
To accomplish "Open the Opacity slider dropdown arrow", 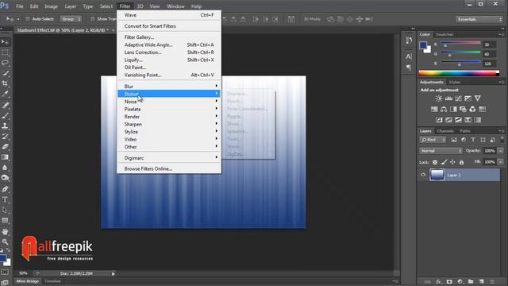I will [501, 151].
